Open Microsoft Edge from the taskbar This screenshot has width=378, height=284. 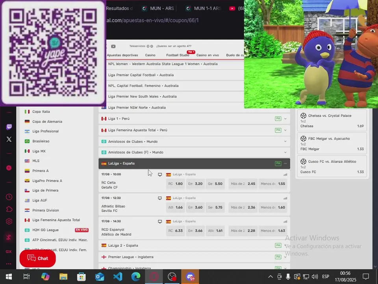(136, 277)
